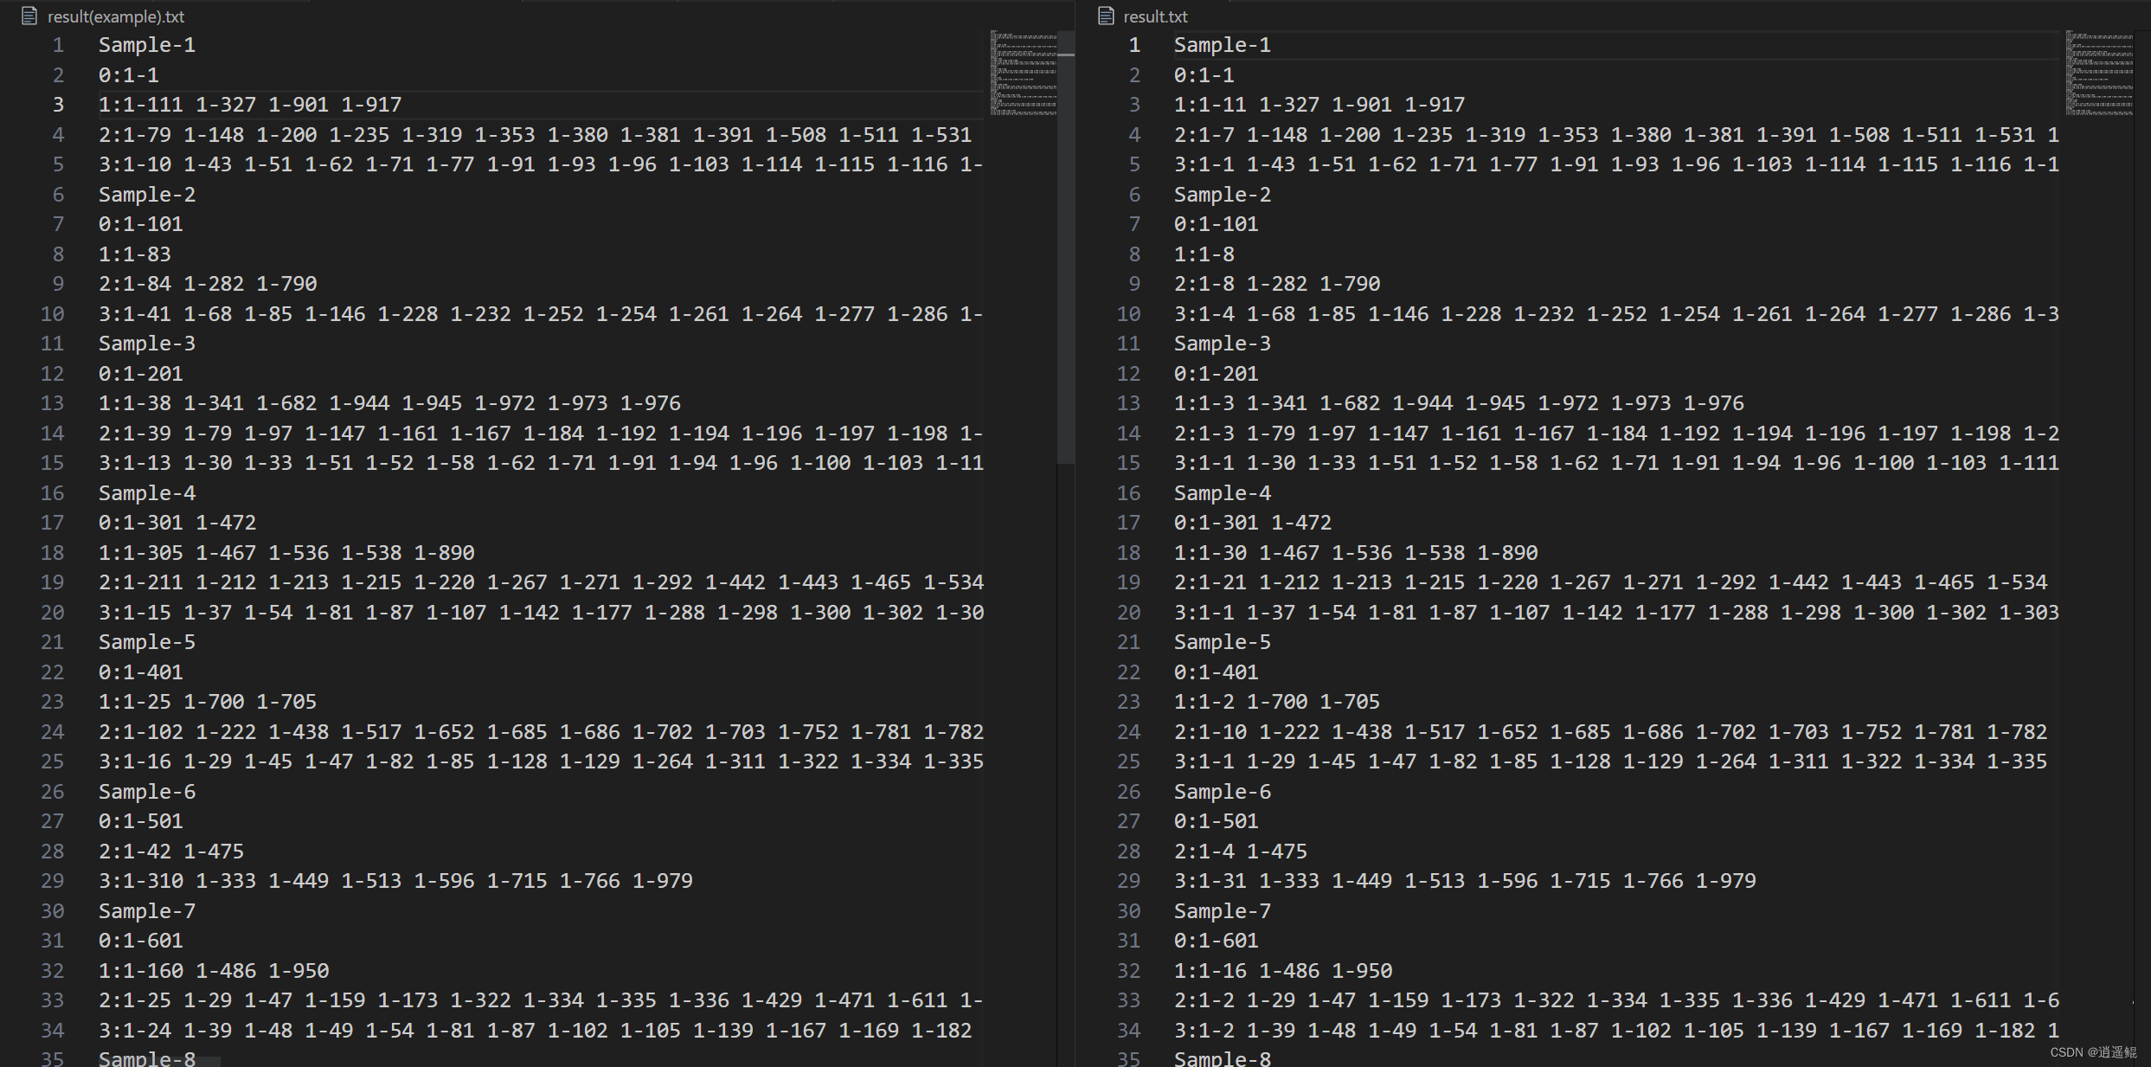Click 'Sample-3' in right editor

click(x=1223, y=344)
